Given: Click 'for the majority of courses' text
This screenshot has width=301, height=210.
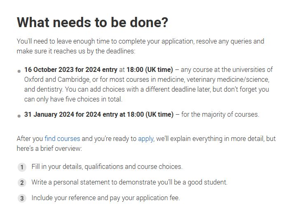Looking at the screenshot, I should [x=220, y=114].
